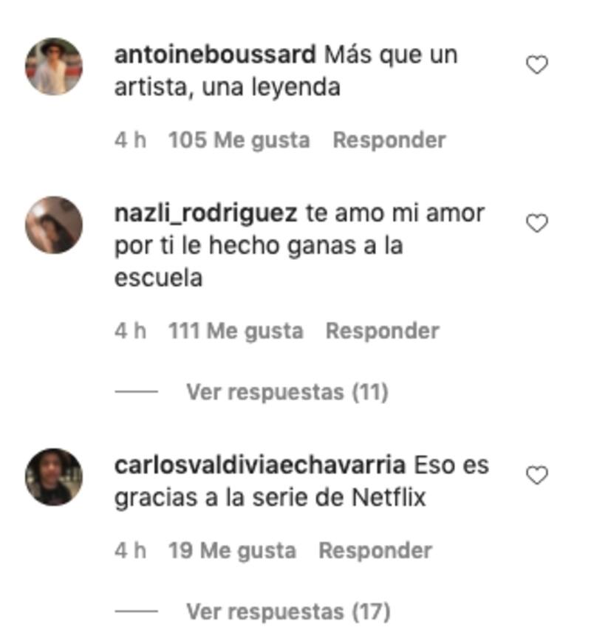Visit the carlosvaldiviaechavarria username link
Viewport: 591px width, 641px height.
260,465
